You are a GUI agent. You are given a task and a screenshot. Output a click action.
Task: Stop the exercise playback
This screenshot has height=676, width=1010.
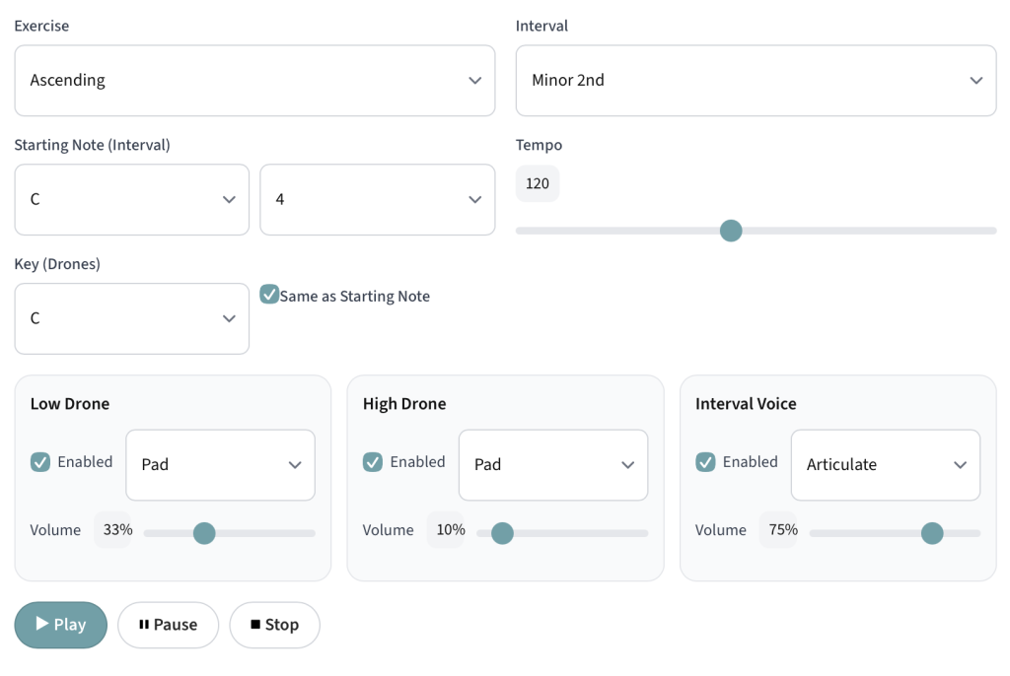point(274,625)
